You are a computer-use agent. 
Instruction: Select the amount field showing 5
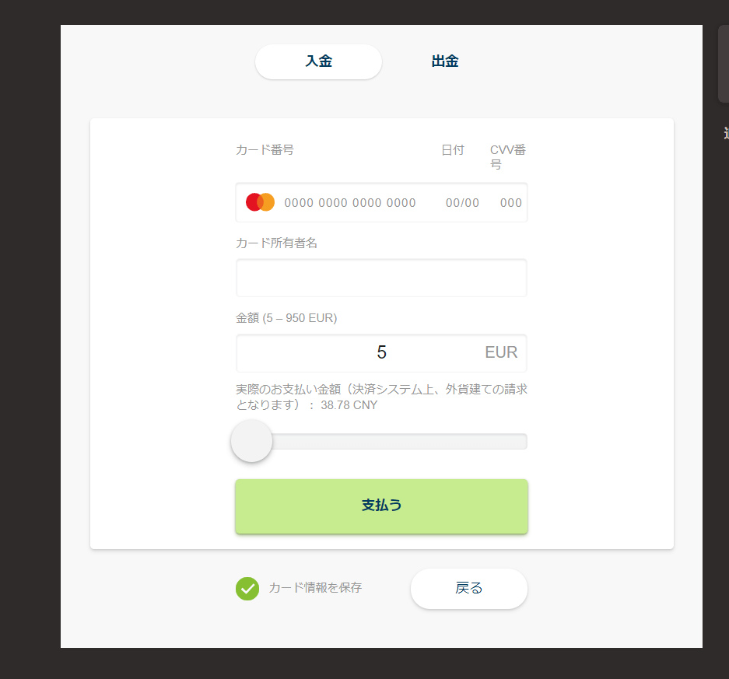[x=381, y=353]
